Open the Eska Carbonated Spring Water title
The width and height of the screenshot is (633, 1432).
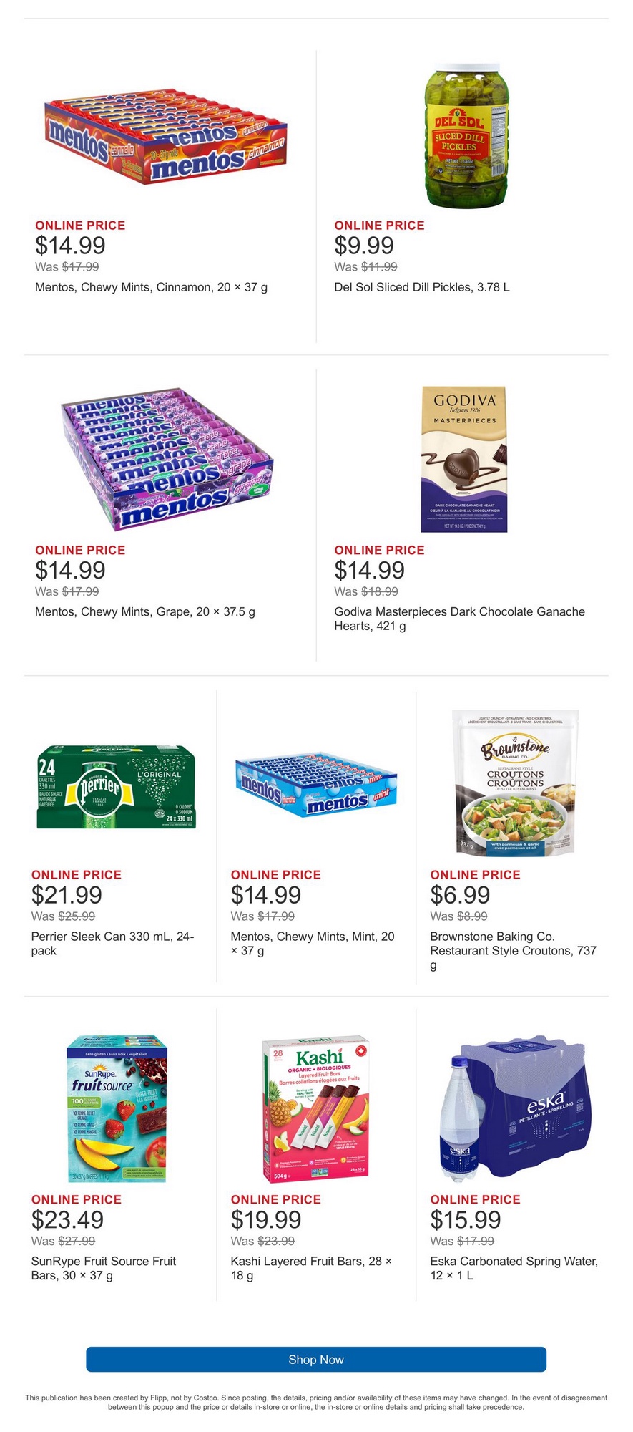tap(514, 1268)
